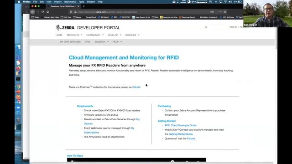Open the History menu
This screenshot has height=164, width=292.
(58, 2)
